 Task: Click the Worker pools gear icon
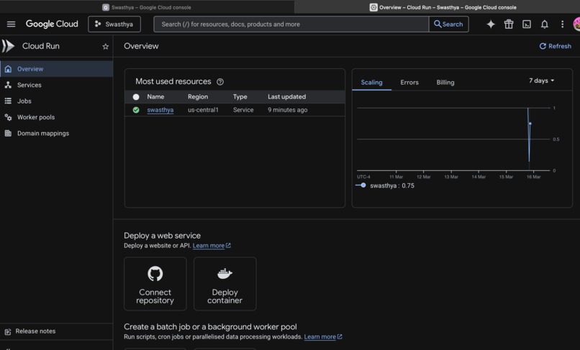point(8,117)
